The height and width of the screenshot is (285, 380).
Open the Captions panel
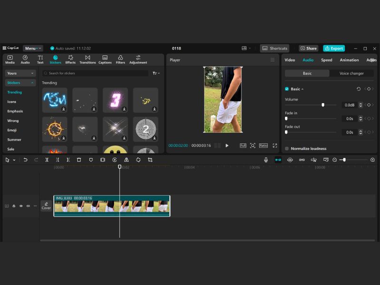tap(105, 59)
